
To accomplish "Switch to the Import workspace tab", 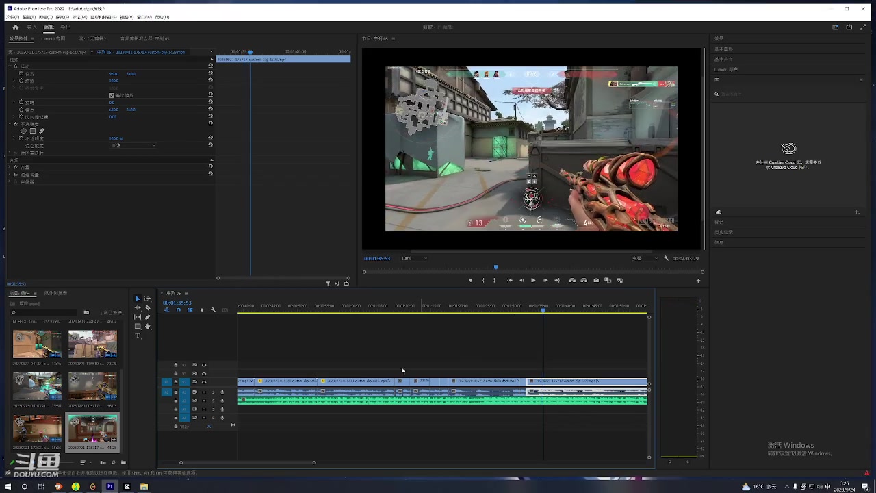I will (x=32, y=27).
